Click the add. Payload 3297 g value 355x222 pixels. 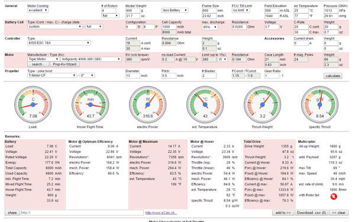pyautogui.click(x=335, y=157)
